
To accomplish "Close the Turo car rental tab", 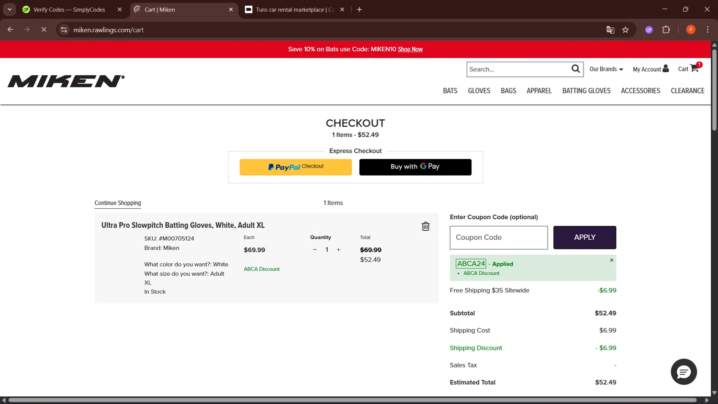I will pyautogui.click(x=342, y=10).
